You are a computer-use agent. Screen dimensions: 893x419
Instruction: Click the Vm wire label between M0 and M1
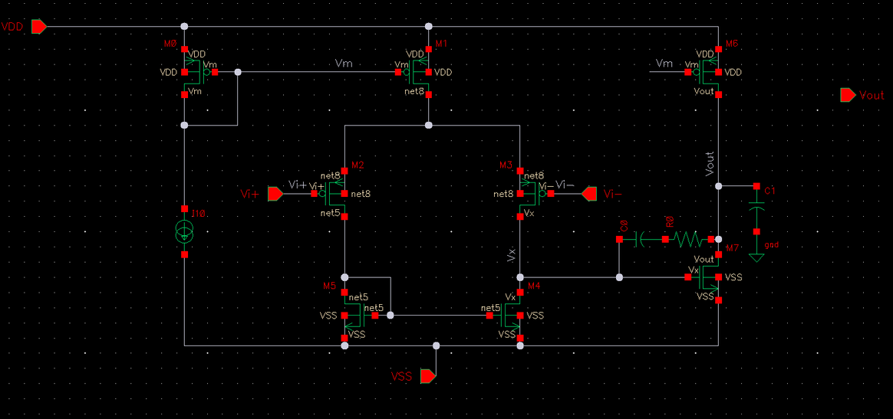pos(344,64)
